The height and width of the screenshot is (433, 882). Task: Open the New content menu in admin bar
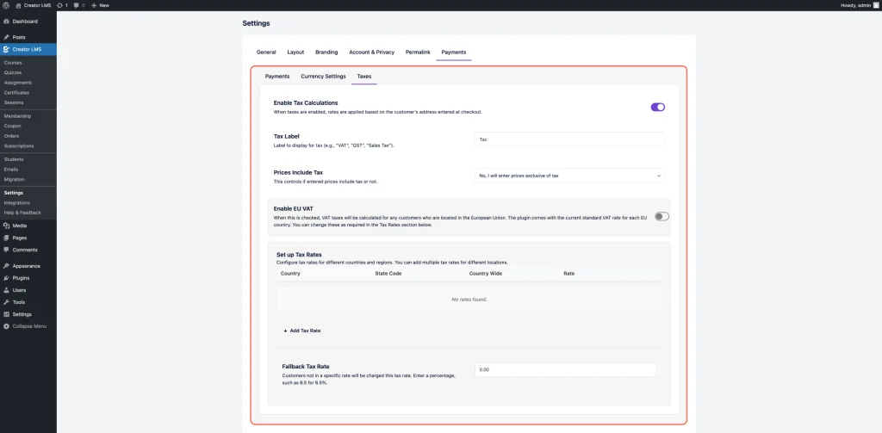coord(100,5)
